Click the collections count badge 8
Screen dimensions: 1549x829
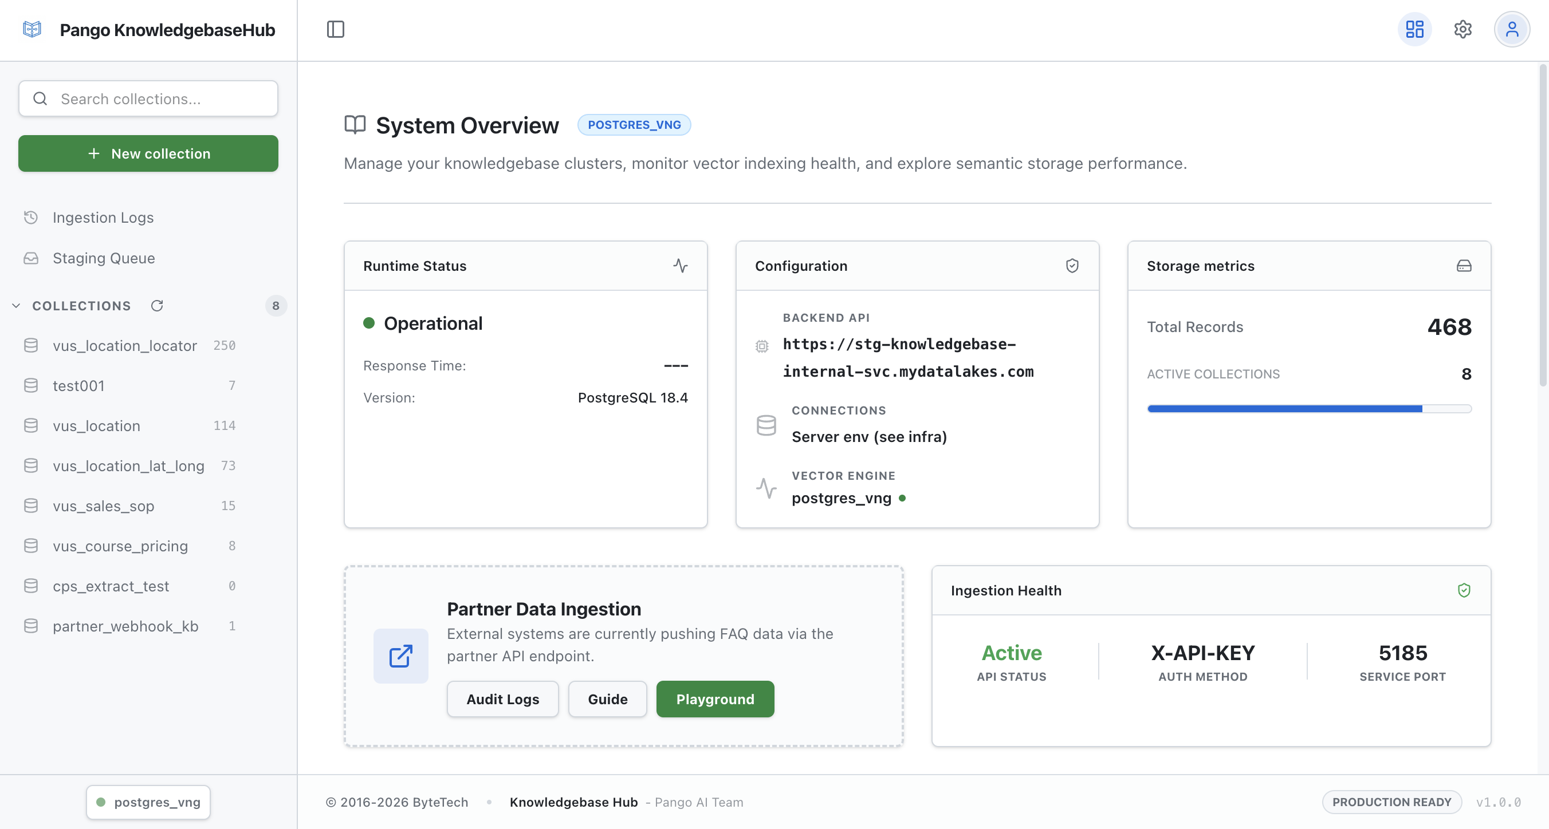pos(276,305)
